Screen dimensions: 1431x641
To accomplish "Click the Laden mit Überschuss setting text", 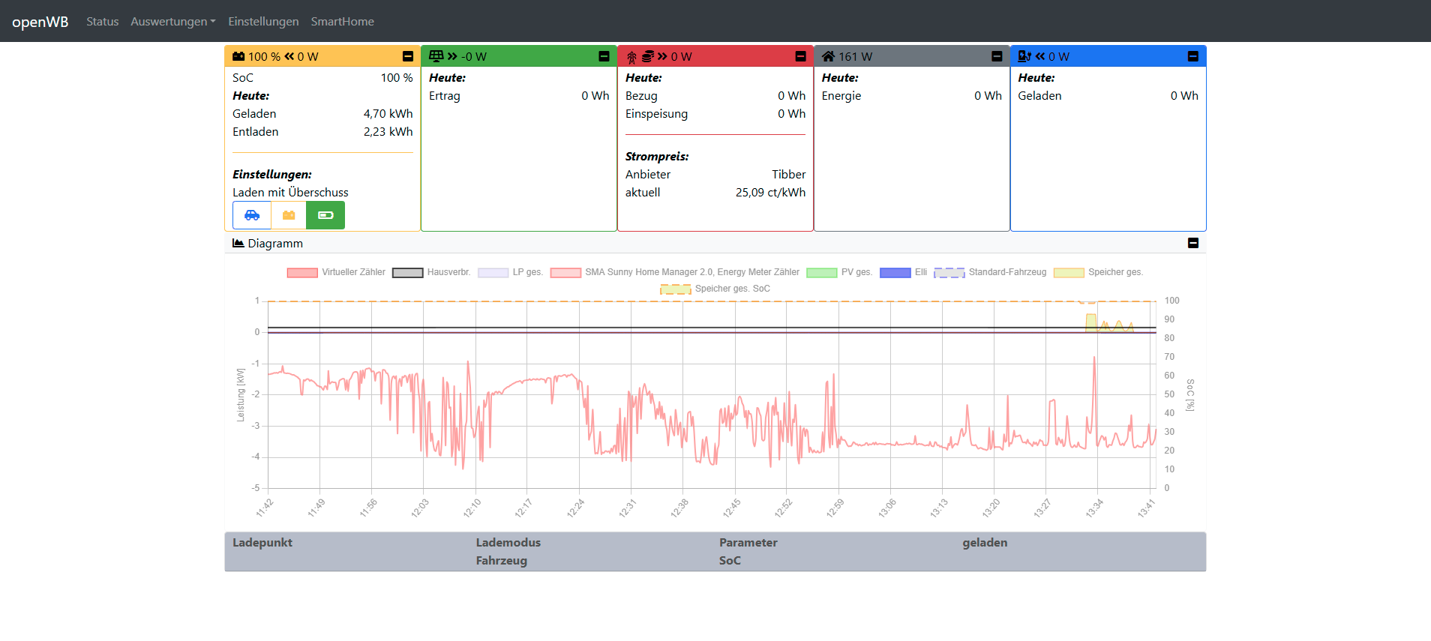I will (x=290, y=192).
